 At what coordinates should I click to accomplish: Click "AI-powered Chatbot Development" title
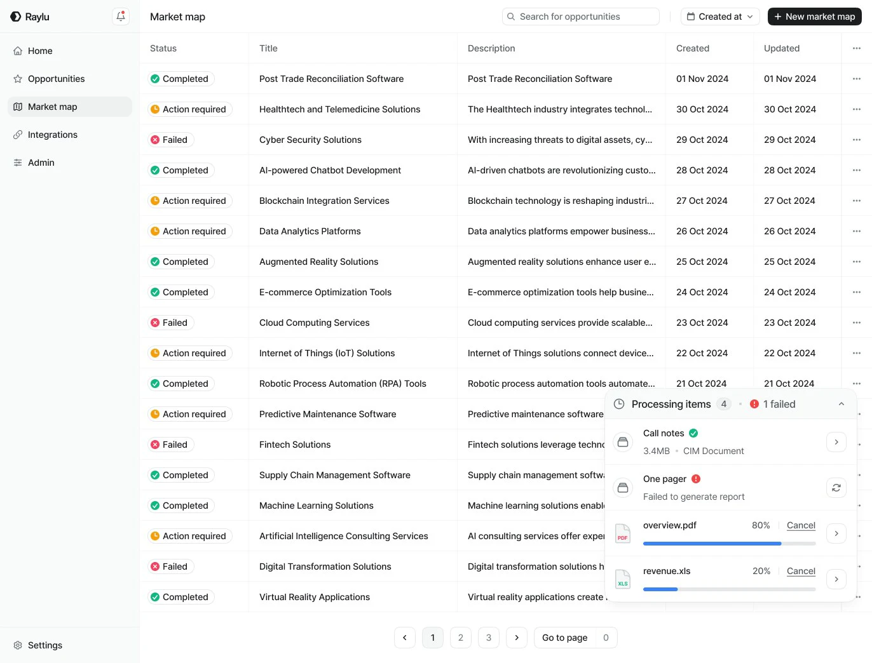(330, 170)
